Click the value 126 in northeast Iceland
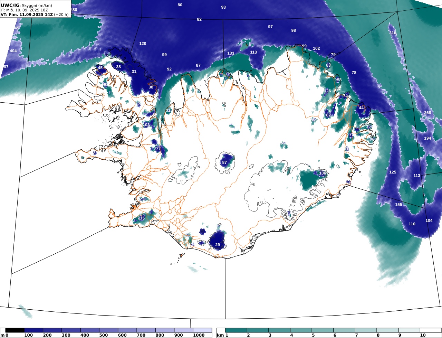 tap(327, 91)
